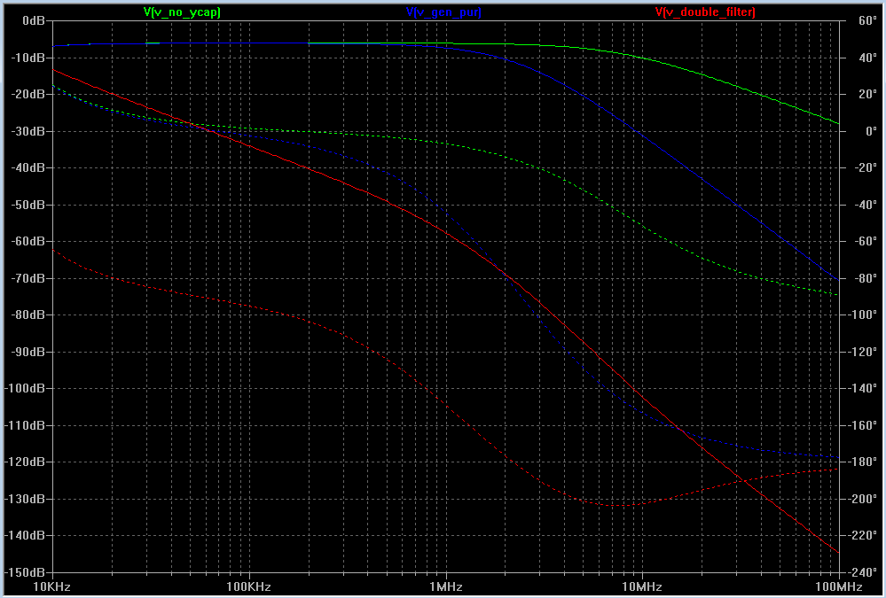Screen dimensions: 886x598
Task: Click the -110dB magnitude axis label
Action: [25, 425]
